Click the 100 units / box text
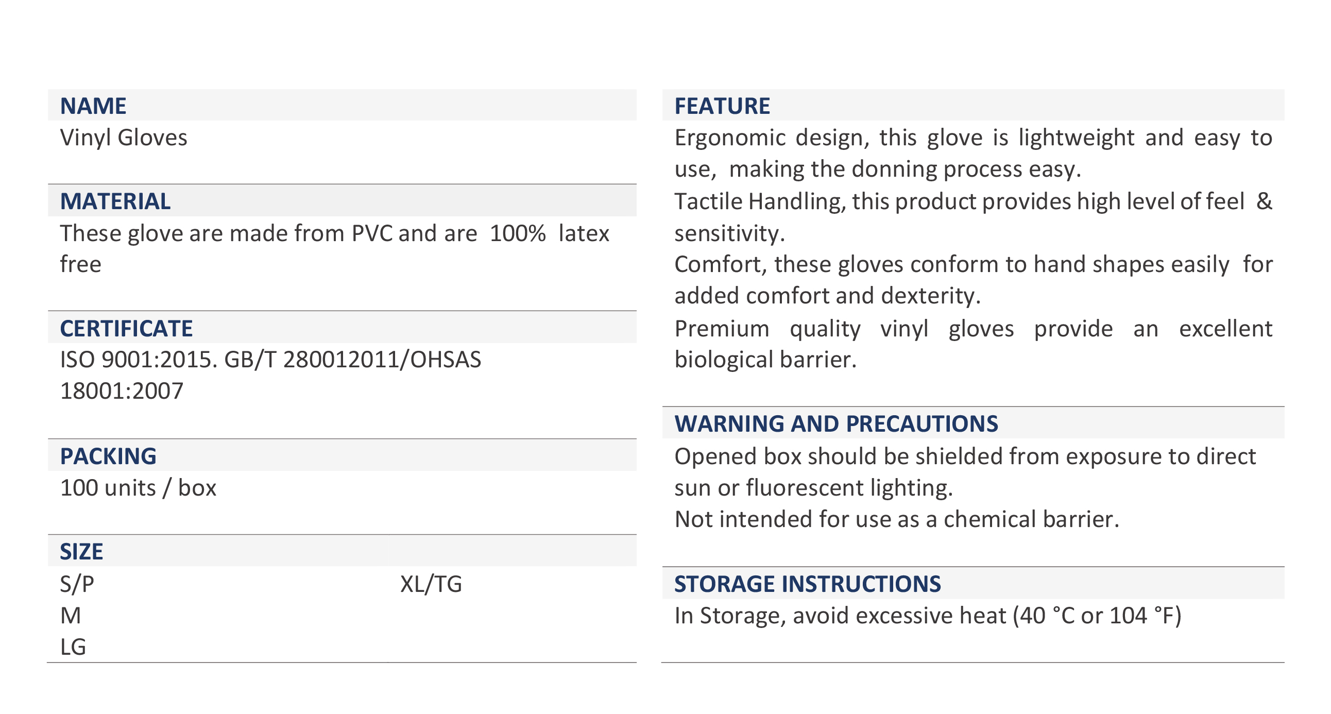This screenshot has width=1331, height=714. [x=138, y=487]
